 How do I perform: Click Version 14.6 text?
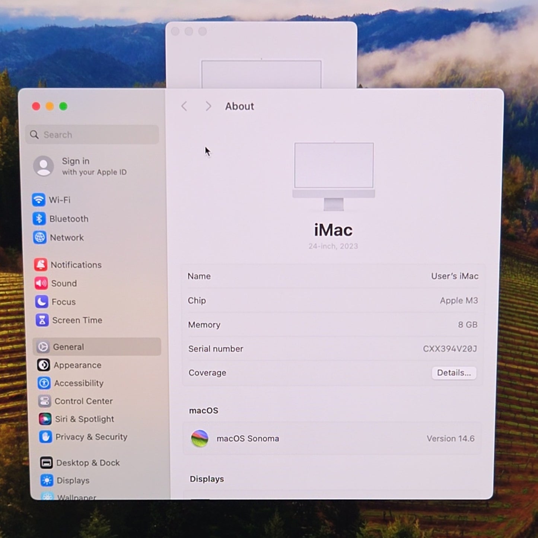click(x=451, y=439)
